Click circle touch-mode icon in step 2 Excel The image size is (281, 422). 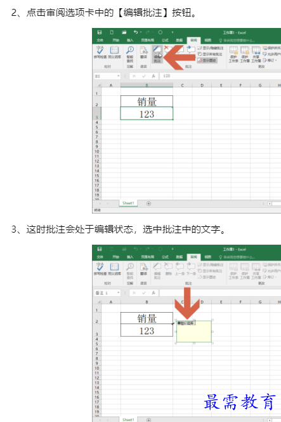tap(160, 32)
